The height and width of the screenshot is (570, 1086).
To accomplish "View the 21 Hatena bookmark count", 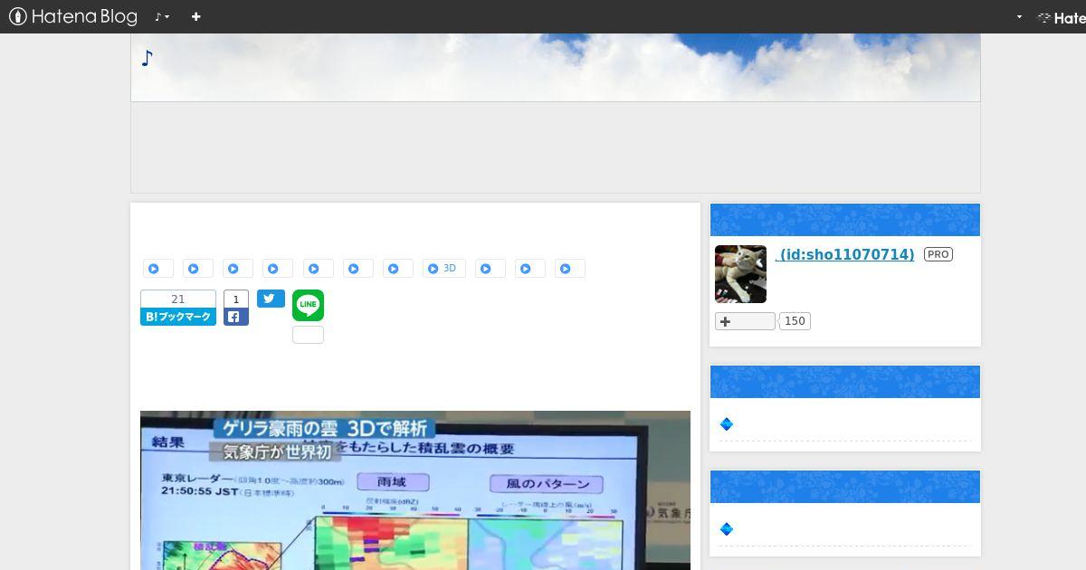I will [x=178, y=299].
